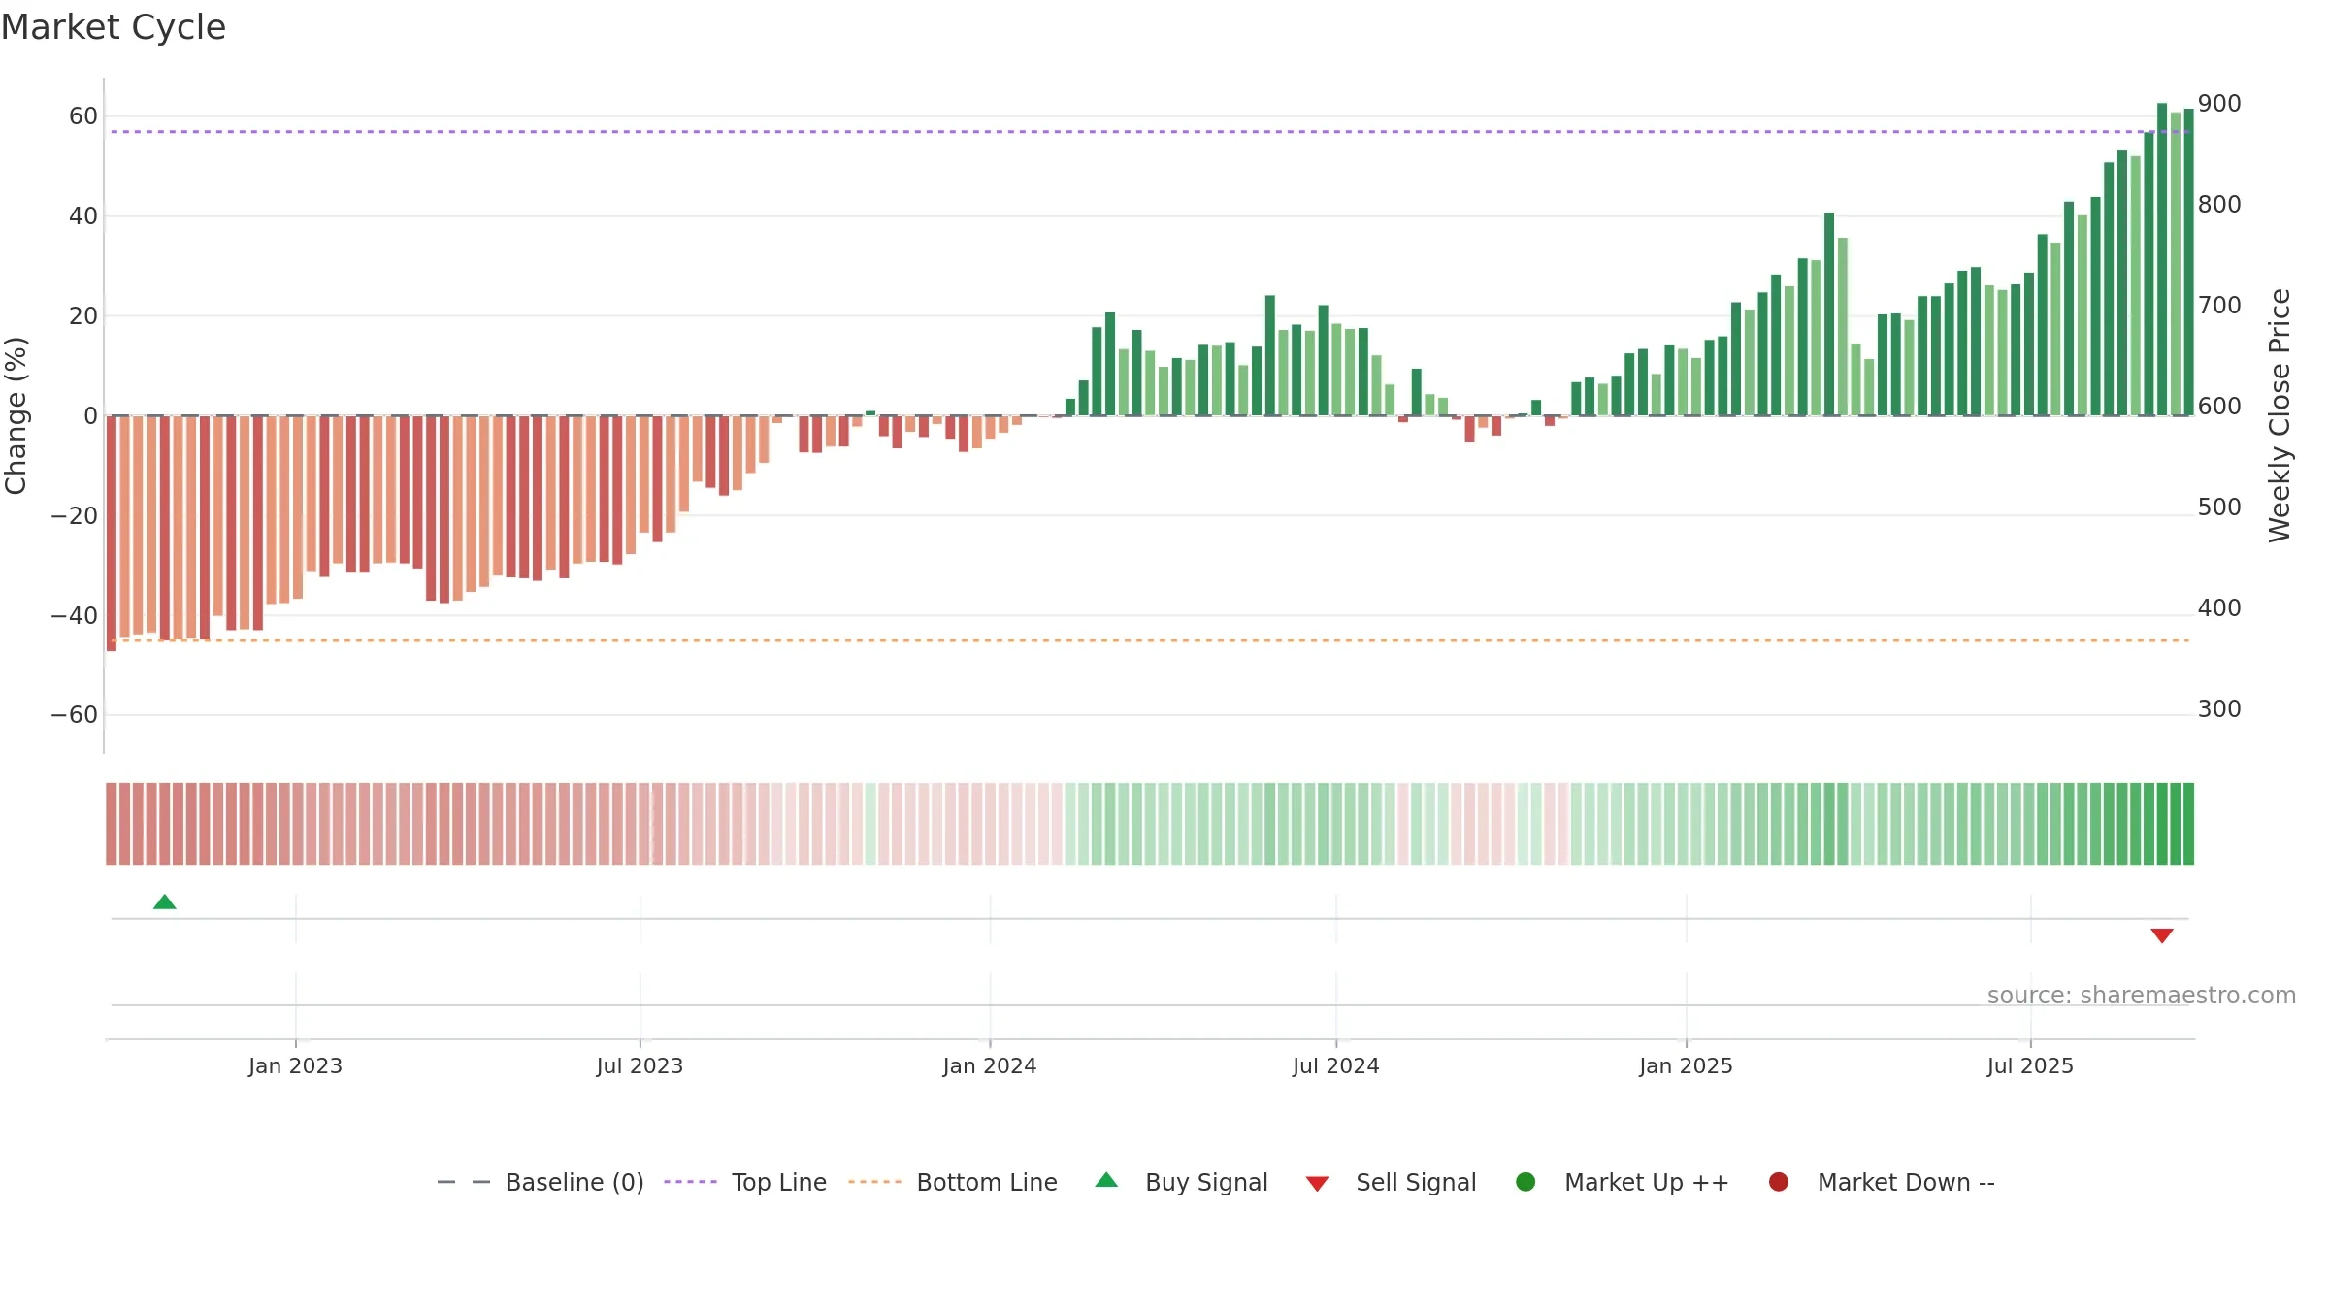Click the red Sell Signal triangle marker
Viewport: 2329px width, 1310px height.
[x=2162, y=935]
